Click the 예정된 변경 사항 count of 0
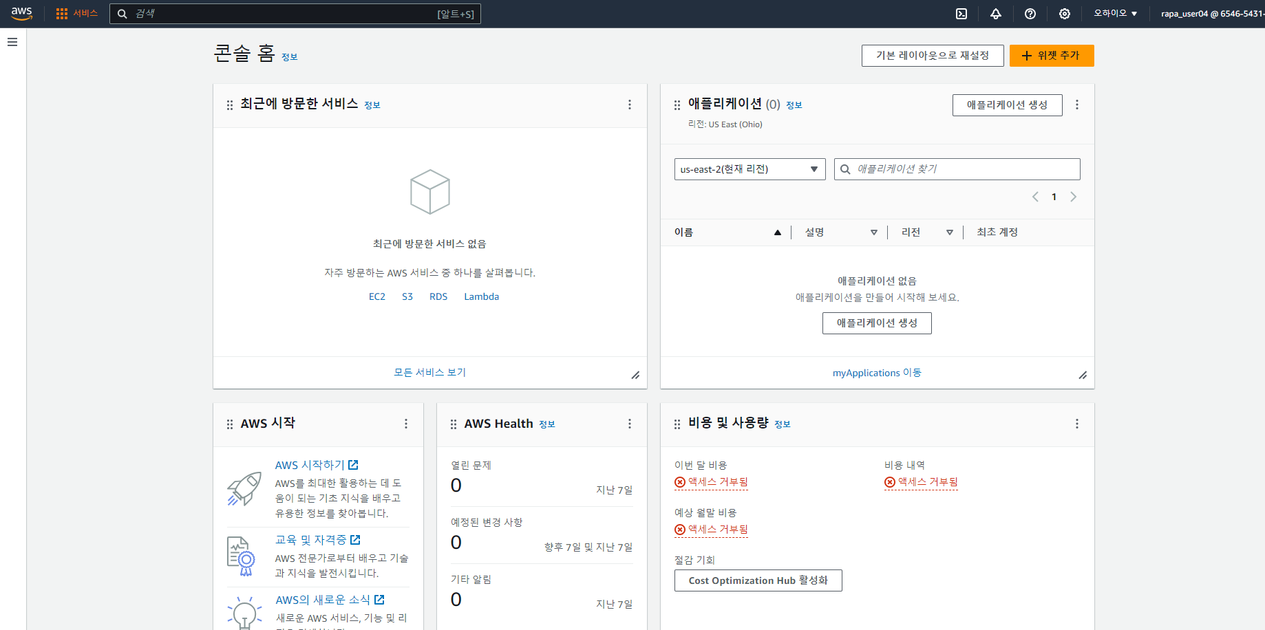Viewport: 1265px width, 630px height. 456,543
